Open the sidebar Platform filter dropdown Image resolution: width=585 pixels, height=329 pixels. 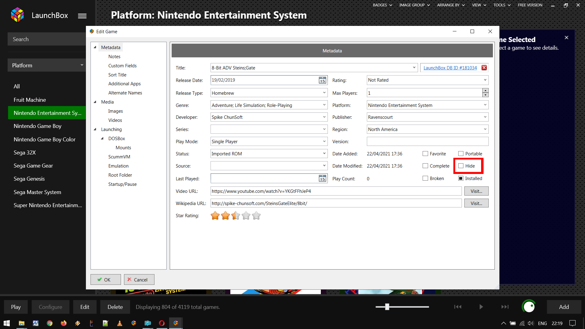point(46,65)
